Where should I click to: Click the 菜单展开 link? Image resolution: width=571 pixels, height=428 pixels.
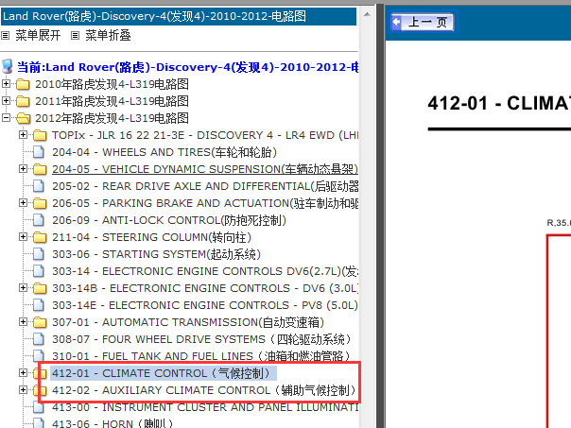point(38,36)
